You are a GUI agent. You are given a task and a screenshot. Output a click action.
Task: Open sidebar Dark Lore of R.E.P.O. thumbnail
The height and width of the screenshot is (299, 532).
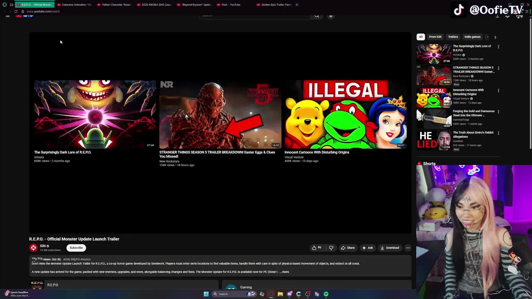[434, 54]
